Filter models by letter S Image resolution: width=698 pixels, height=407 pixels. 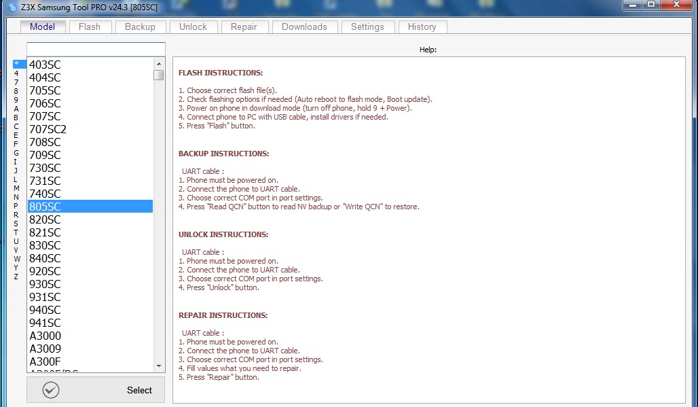16,224
